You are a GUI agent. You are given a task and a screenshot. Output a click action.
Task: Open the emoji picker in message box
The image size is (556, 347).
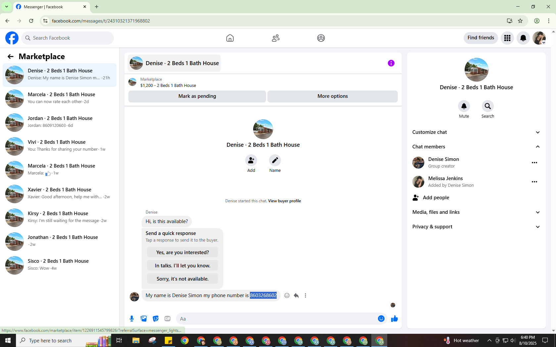(381, 319)
